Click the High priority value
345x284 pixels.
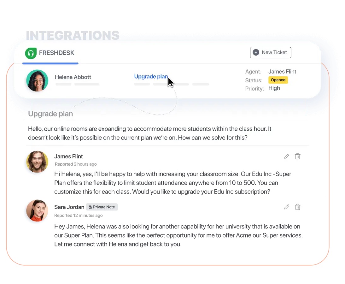pos(274,88)
